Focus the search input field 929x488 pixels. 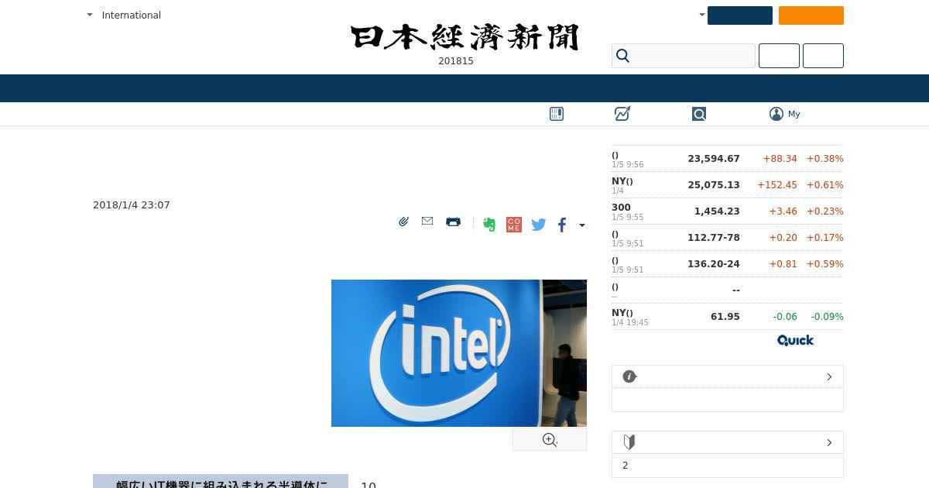coord(684,56)
